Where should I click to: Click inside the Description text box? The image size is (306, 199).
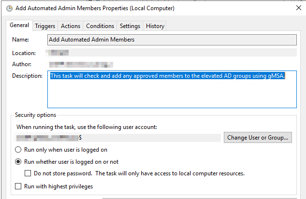point(172,89)
